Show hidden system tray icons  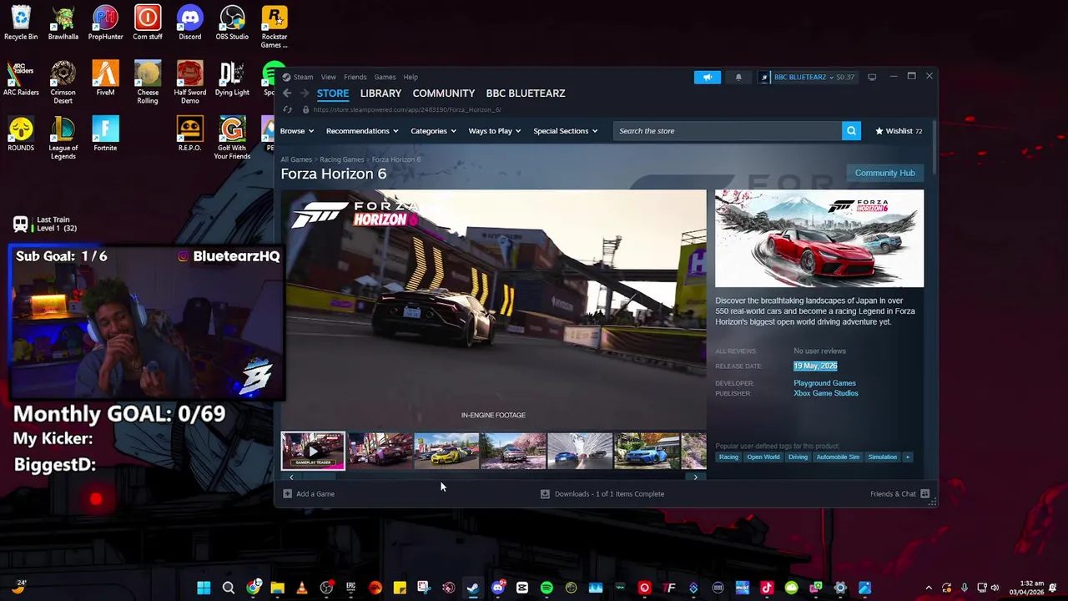tap(929, 588)
